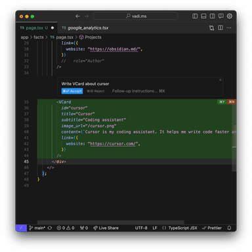The width and height of the screenshot is (252, 252).
Task: Click the horizontal scrollbar at the bottom
Action: point(111,222)
